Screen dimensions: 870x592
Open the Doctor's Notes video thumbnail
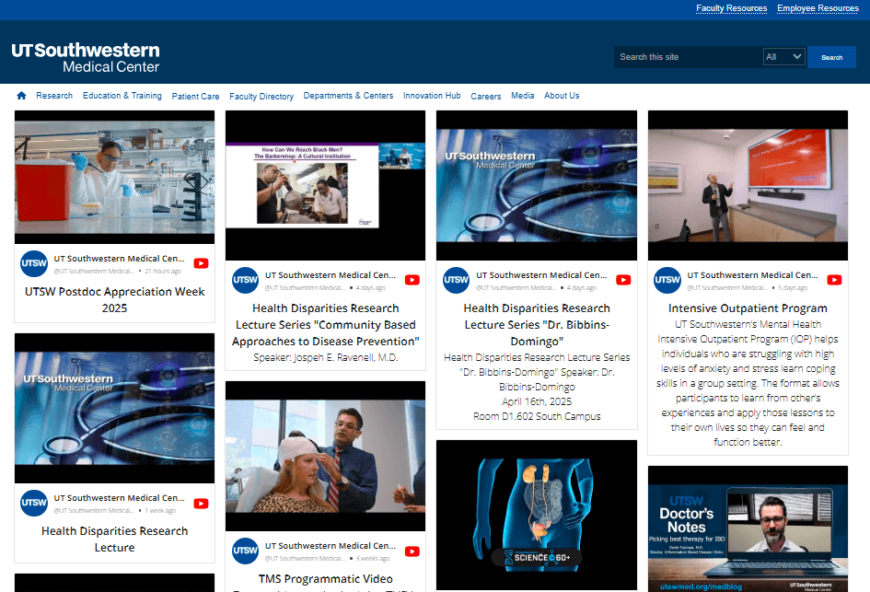coord(748,528)
